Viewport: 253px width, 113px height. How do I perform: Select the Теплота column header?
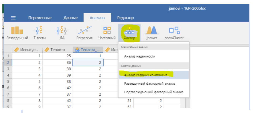pyautogui.click(x=58, y=50)
